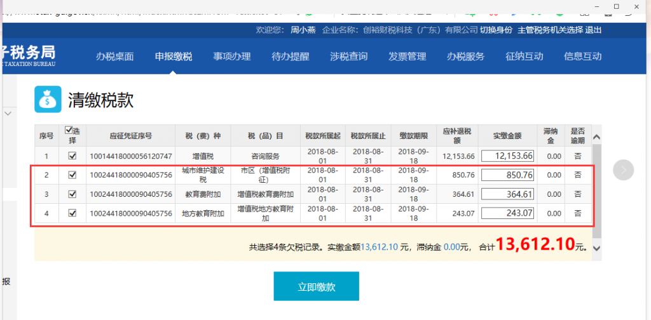Uncheck the 增值税 row checkbox
This screenshot has height=320, width=651.
tap(72, 156)
